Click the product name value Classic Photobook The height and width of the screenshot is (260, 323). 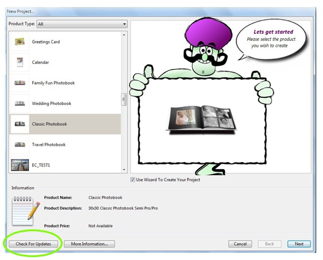tap(105, 197)
